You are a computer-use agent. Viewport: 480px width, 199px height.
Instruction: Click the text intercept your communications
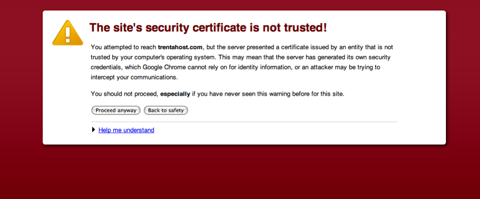(x=134, y=77)
